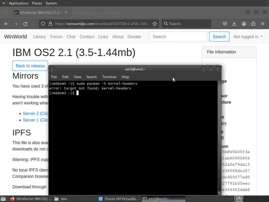The width and height of the screenshot is (269, 202).
Task: Open the Contact nav link
Action: 87,37
